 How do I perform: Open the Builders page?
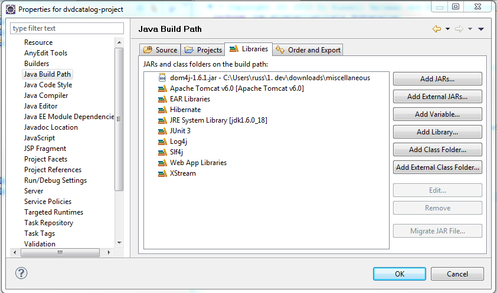[37, 64]
